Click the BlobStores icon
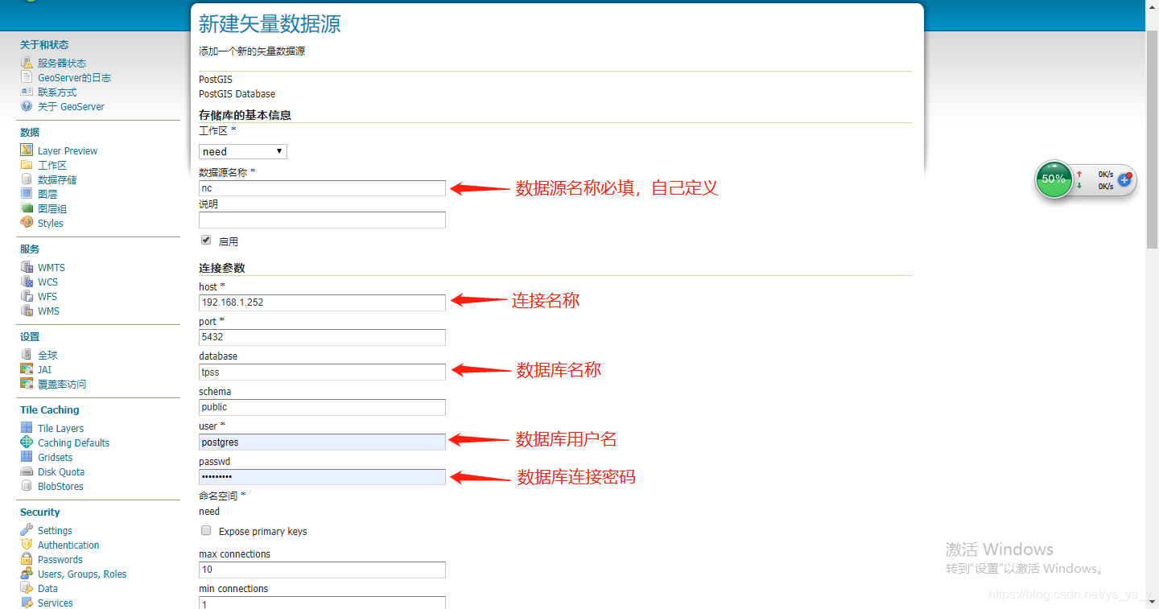 click(x=27, y=486)
